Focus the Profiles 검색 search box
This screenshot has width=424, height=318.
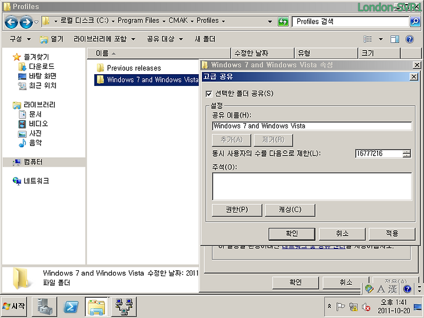coord(350,22)
